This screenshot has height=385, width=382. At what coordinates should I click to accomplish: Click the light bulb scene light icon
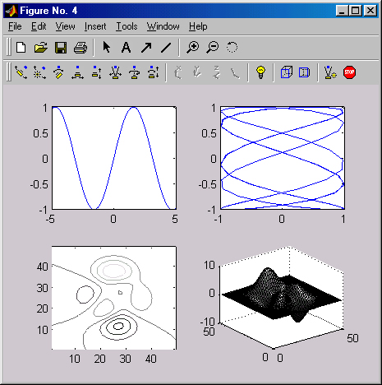point(260,72)
